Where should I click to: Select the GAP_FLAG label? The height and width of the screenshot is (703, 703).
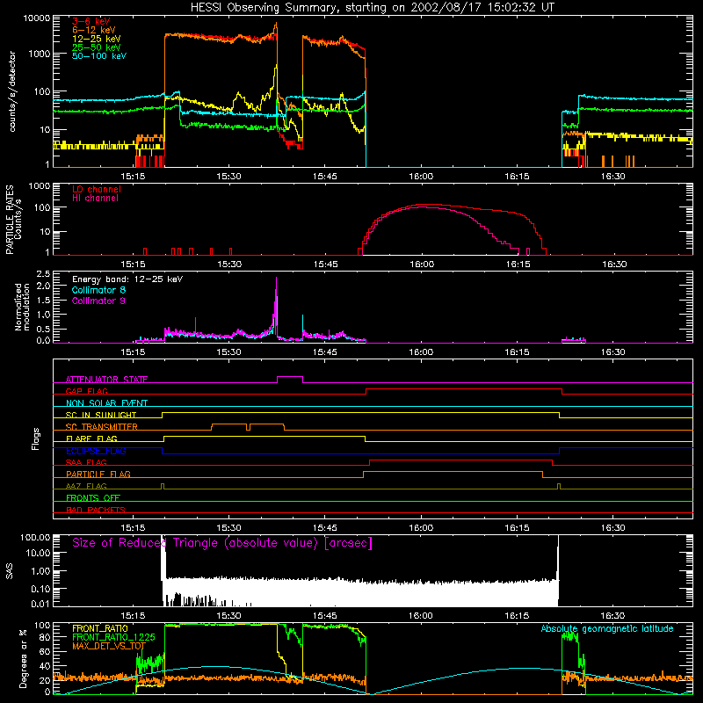pyautogui.click(x=86, y=391)
